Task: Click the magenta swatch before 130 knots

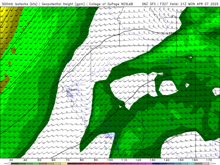Action: point(149,164)
